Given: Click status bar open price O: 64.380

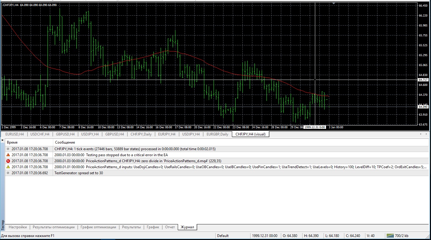Looking at the screenshot, I should (x=290, y=236).
